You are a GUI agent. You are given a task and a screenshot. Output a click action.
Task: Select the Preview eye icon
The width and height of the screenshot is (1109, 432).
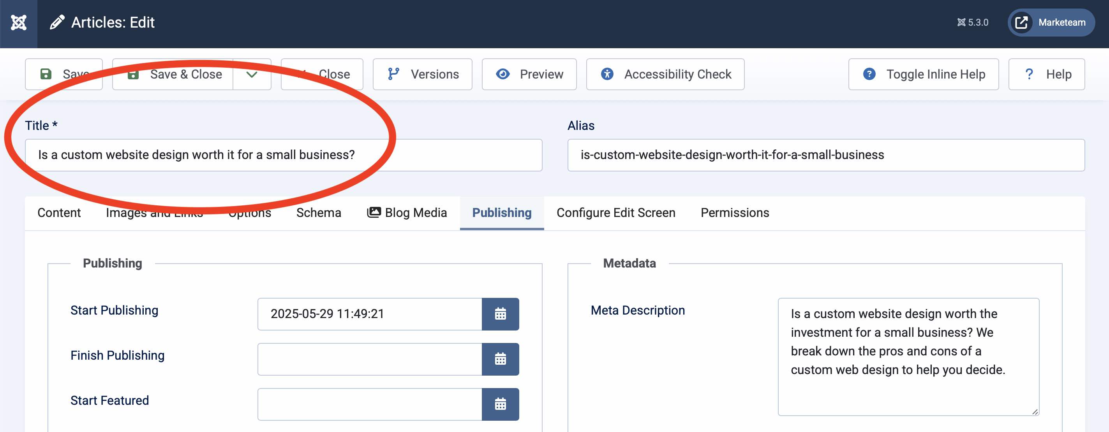503,74
